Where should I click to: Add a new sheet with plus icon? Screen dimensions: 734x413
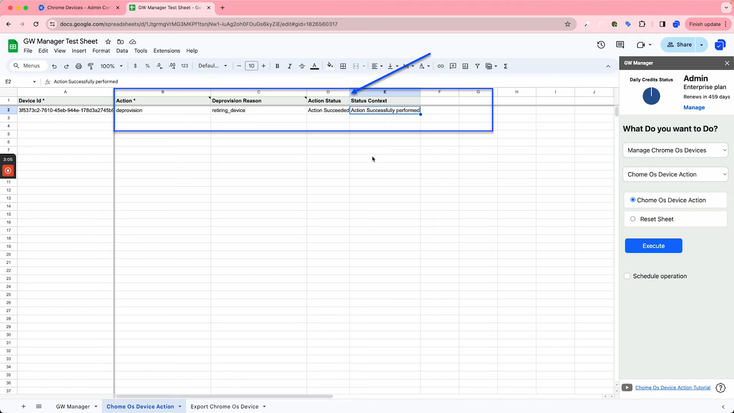(23, 407)
